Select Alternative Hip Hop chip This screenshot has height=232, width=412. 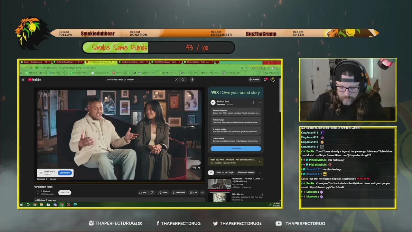(x=246, y=173)
